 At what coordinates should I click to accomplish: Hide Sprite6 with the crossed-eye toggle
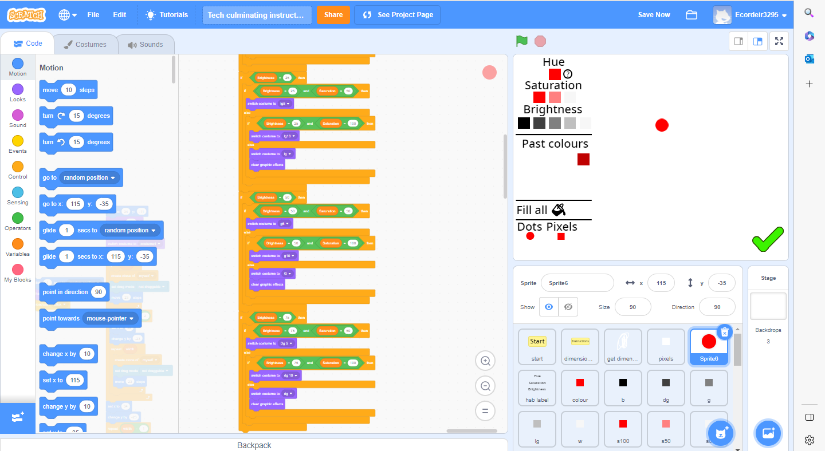pos(568,307)
